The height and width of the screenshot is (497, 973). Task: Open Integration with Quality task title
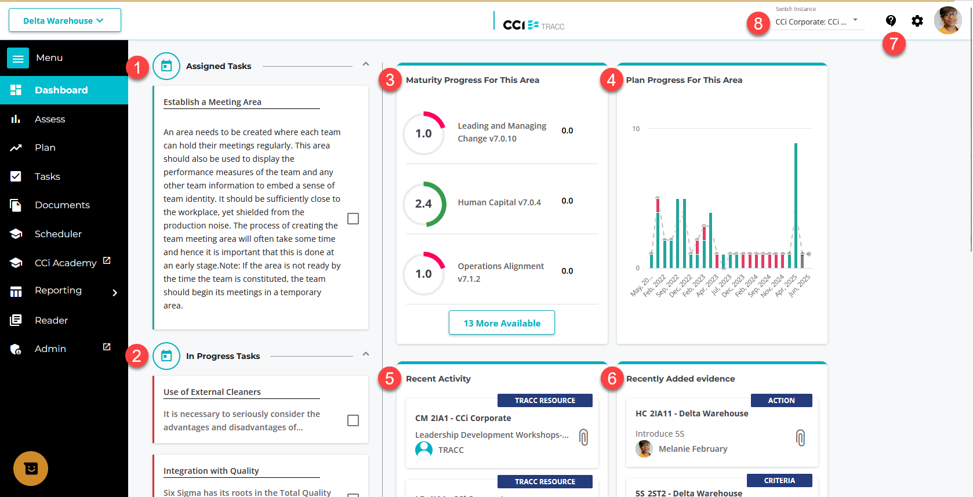211,471
